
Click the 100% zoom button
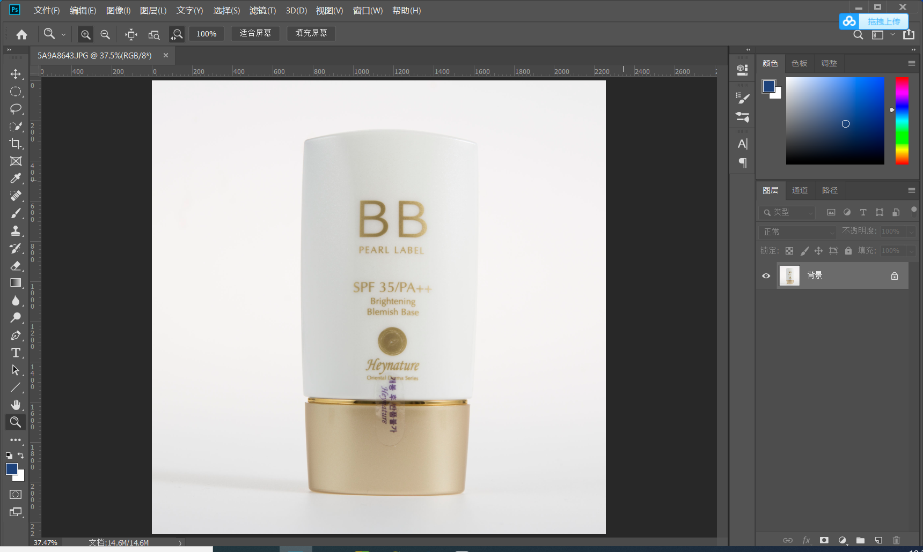[206, 34]
